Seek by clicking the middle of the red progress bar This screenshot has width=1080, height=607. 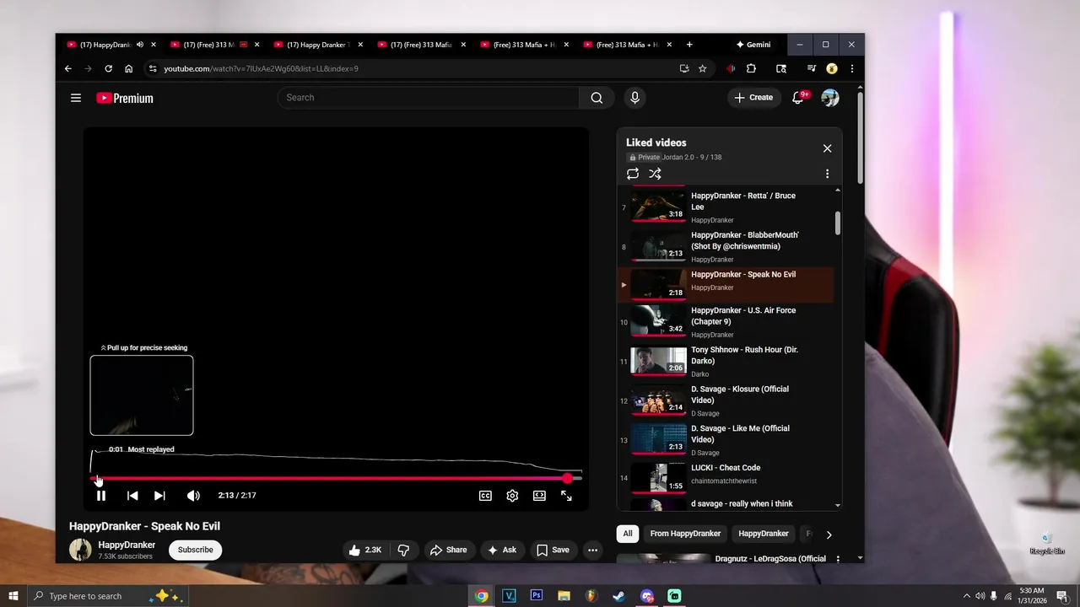[329, 478]
